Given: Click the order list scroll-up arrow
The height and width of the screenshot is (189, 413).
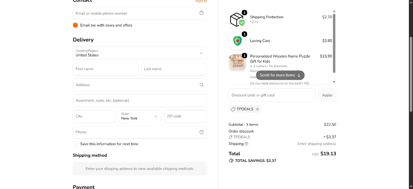Looking at the screenshot, I should [x=334, y=11].
